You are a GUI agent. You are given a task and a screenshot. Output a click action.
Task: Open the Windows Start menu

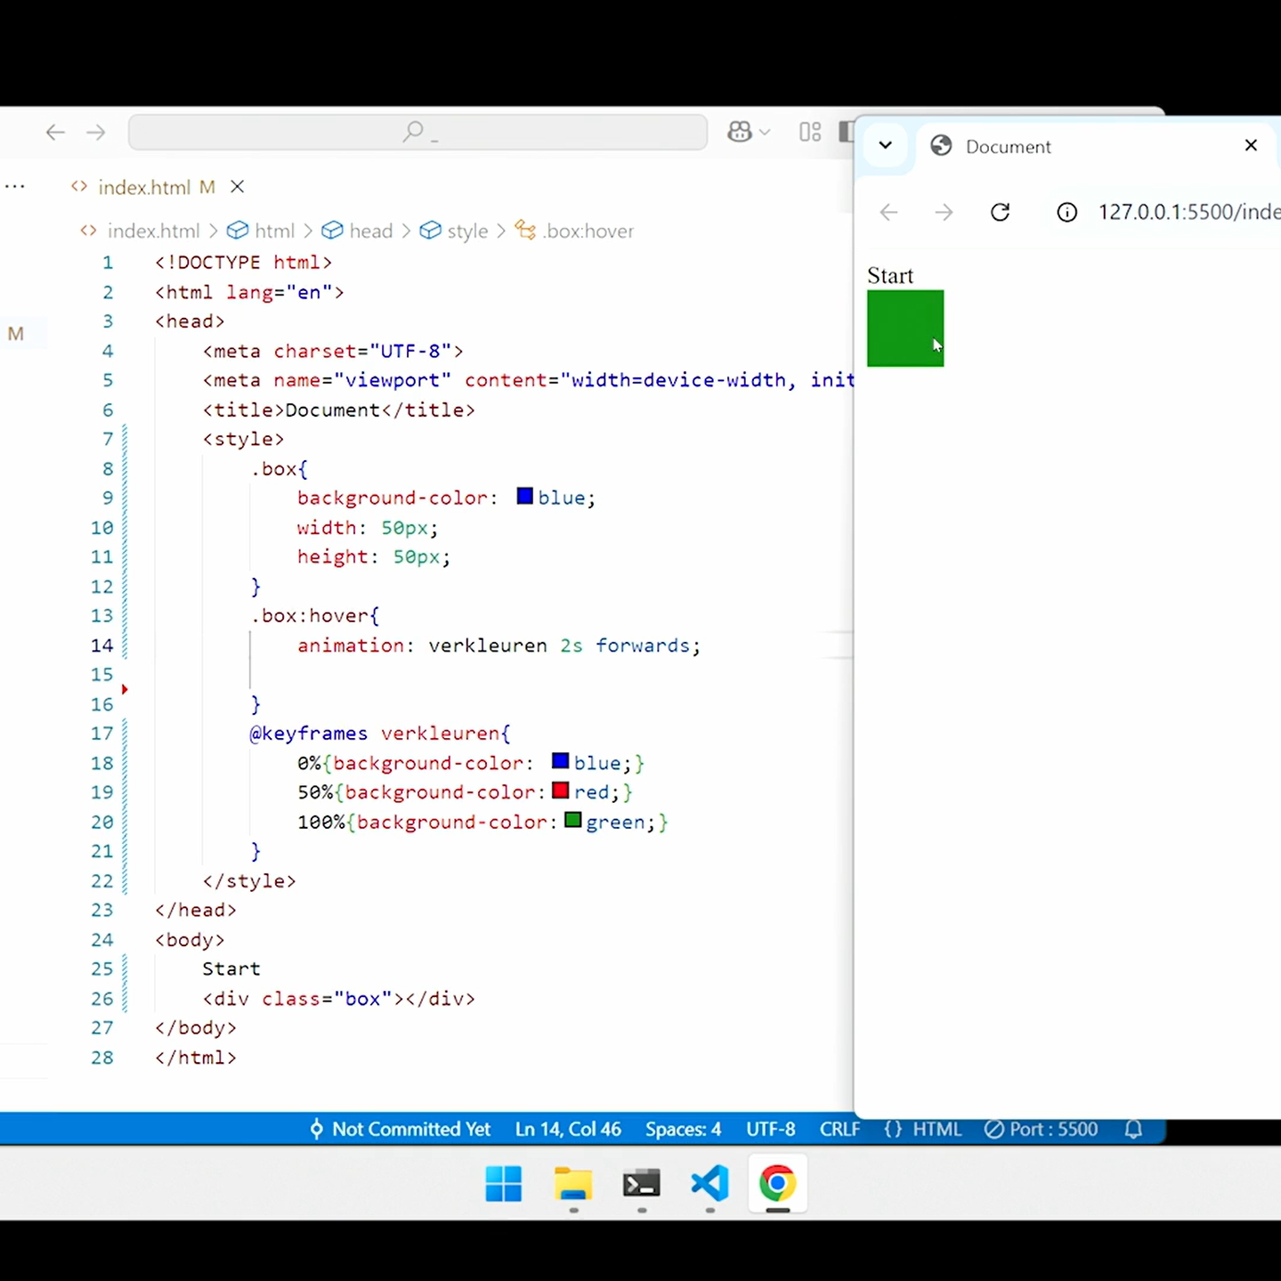coord(504,1184)
